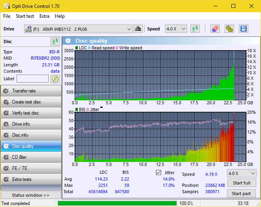
Task: Open the options gear icon in toolbar
Action: pos(229,29)
